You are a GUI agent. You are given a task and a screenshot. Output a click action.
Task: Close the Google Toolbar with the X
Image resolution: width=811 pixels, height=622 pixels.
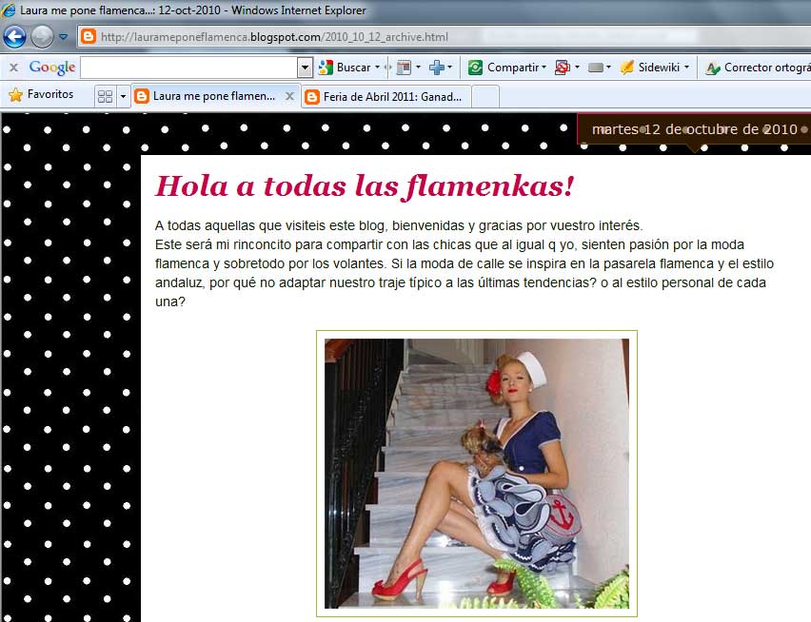click(x=14, y=68)
